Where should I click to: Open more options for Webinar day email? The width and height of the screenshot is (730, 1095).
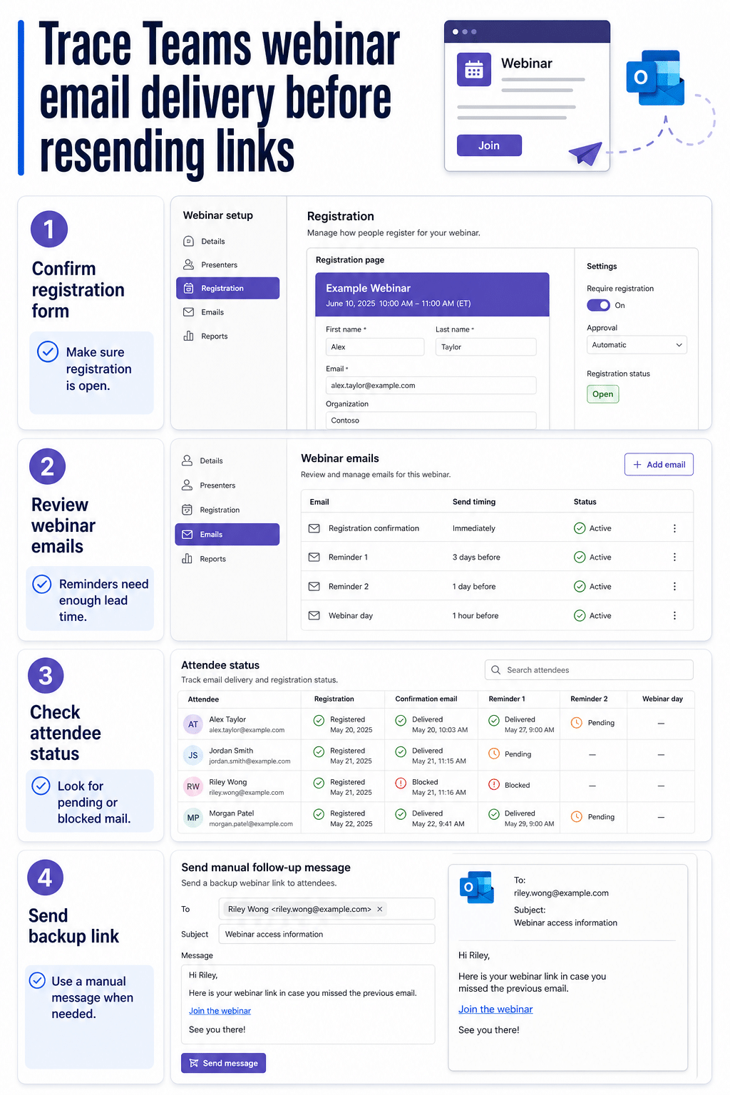pos(674,616)
